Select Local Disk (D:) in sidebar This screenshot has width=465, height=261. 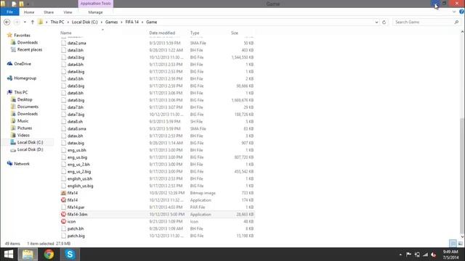tap(30, 150)
